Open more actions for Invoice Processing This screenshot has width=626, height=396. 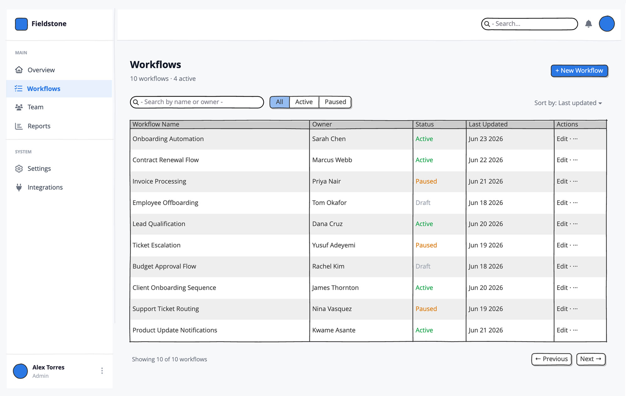(575, 181)
